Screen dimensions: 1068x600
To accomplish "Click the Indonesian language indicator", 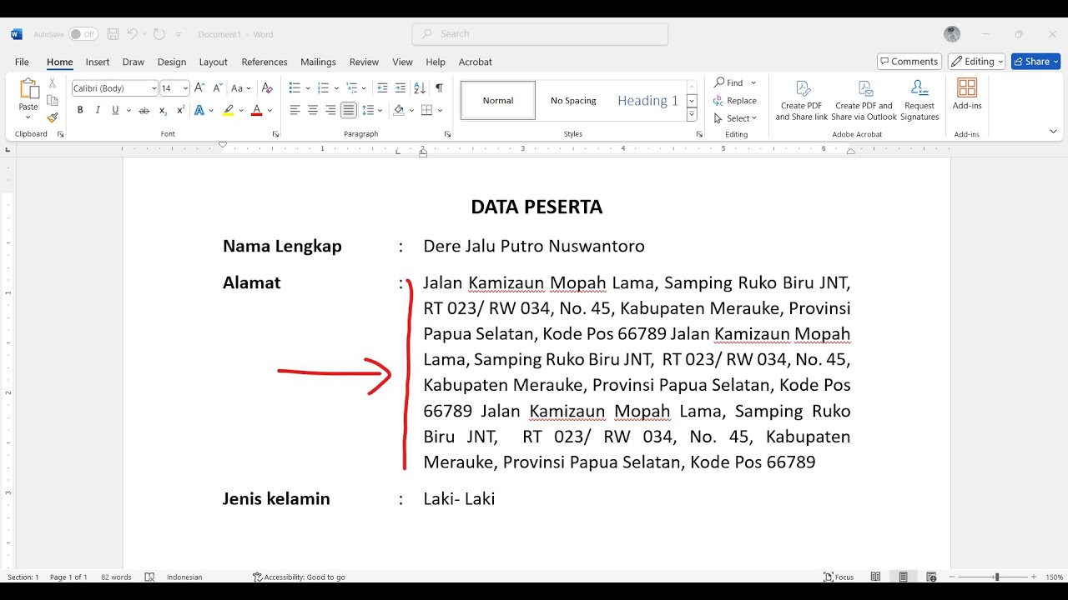I will [184, 577].
